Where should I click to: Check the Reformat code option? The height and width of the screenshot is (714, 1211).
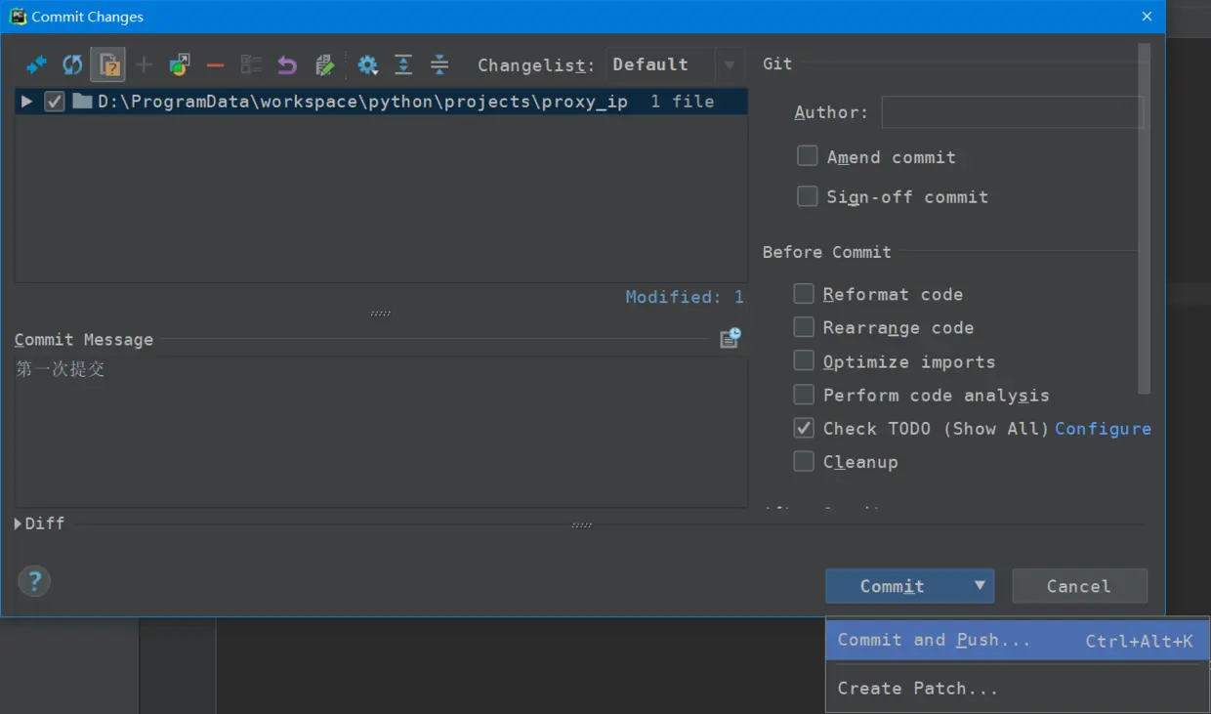(x=803, y=294)
